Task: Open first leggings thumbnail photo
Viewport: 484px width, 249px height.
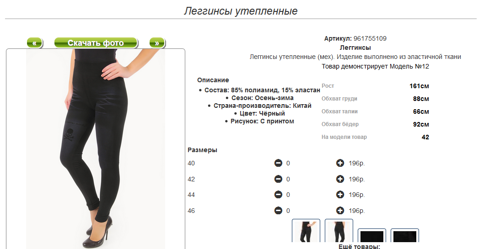Action: pyautogui.click(x=306, y=231)
